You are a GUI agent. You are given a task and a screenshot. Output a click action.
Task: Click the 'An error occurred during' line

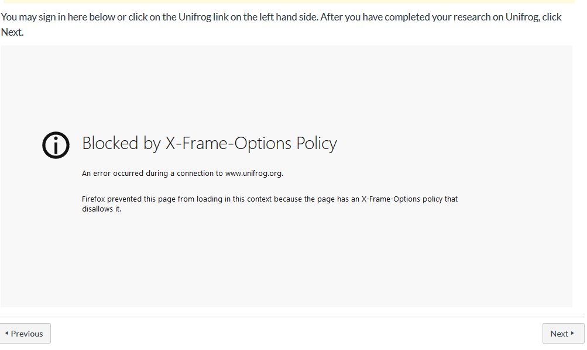pyautogui.click(x=183, y=174)
